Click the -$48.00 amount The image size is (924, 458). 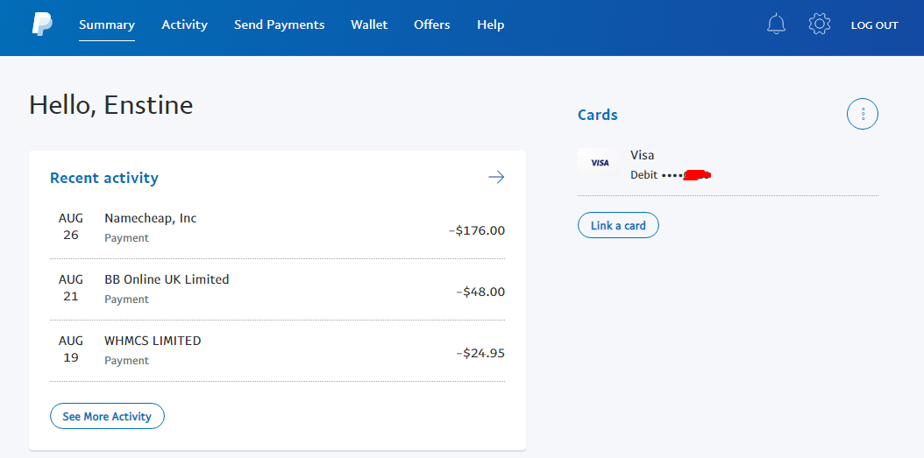480,292
